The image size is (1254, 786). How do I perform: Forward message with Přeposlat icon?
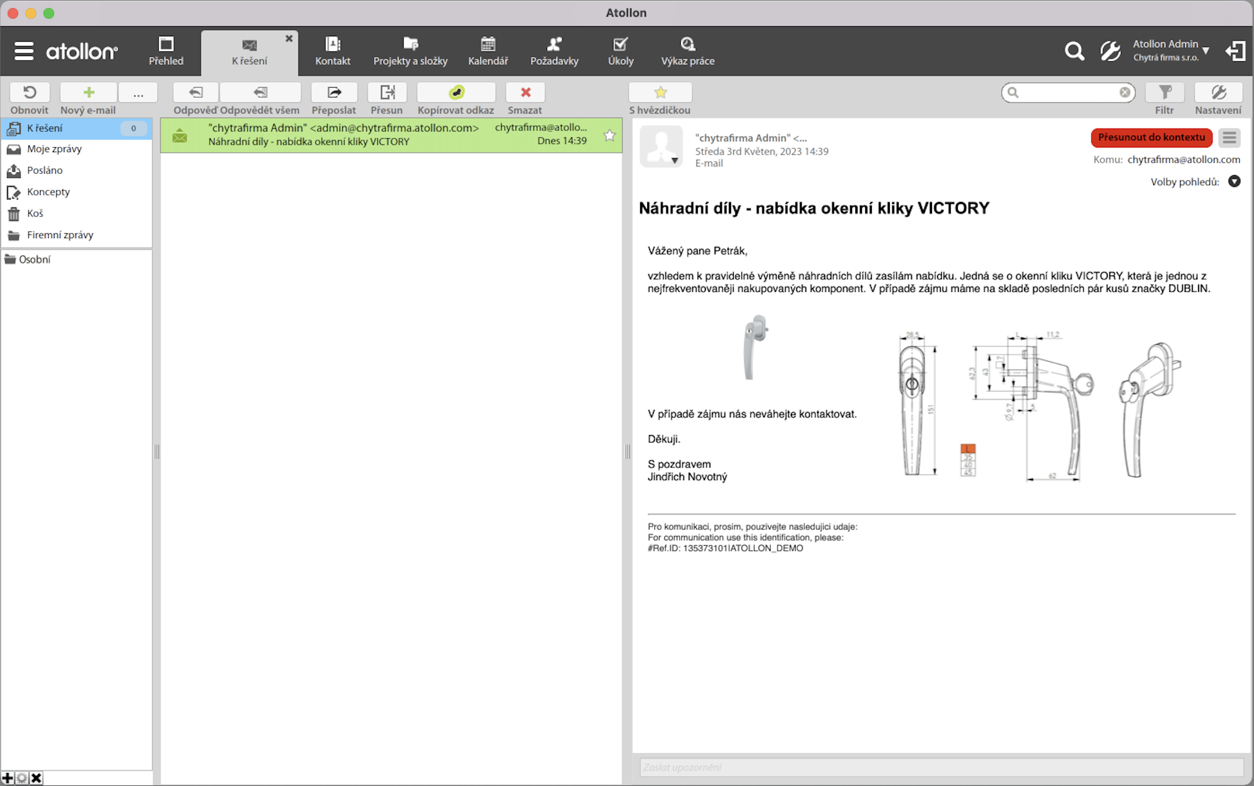pos(334,93)
